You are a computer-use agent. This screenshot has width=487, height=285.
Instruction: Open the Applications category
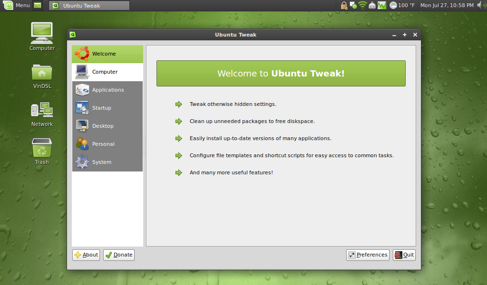(107, 90)
